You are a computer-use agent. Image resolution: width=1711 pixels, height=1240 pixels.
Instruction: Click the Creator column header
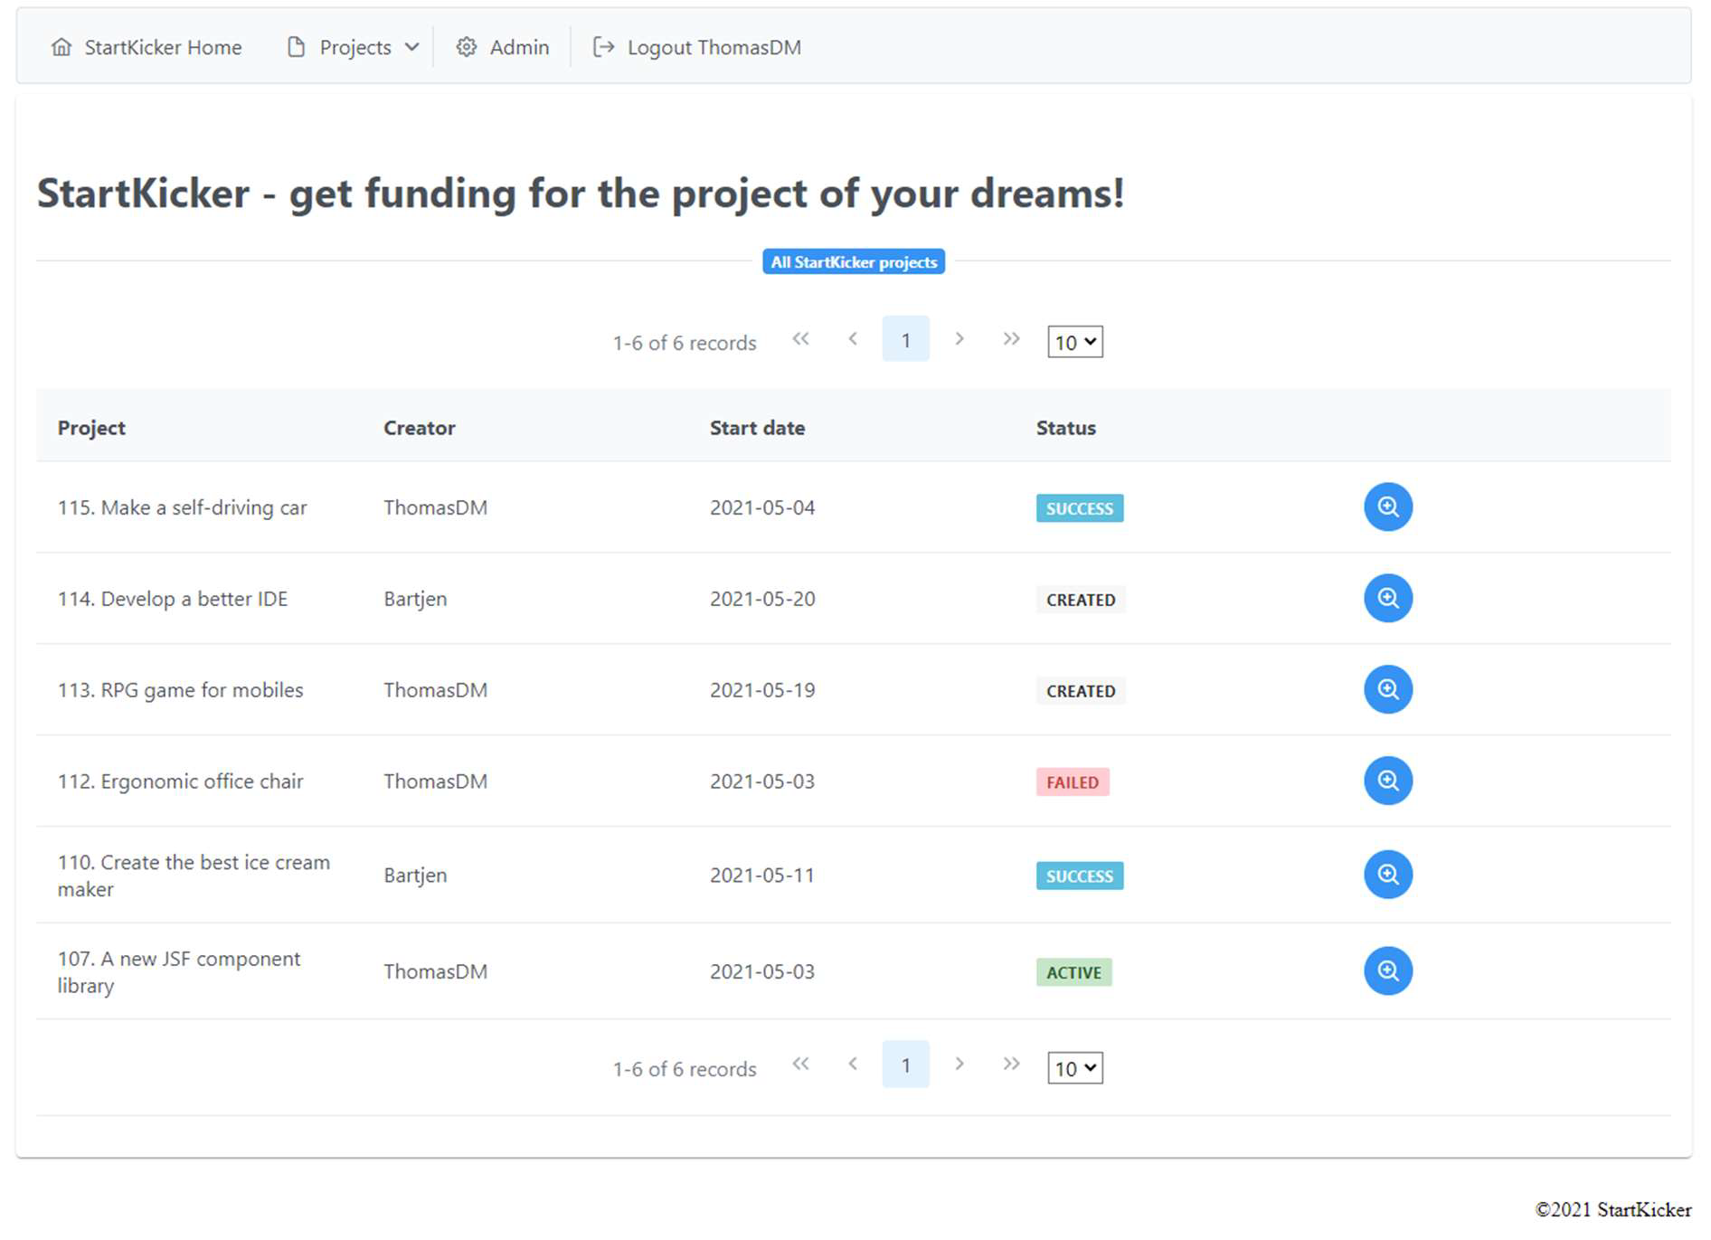420,428
